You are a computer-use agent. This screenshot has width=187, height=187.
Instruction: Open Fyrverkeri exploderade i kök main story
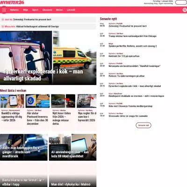[48, 58]
